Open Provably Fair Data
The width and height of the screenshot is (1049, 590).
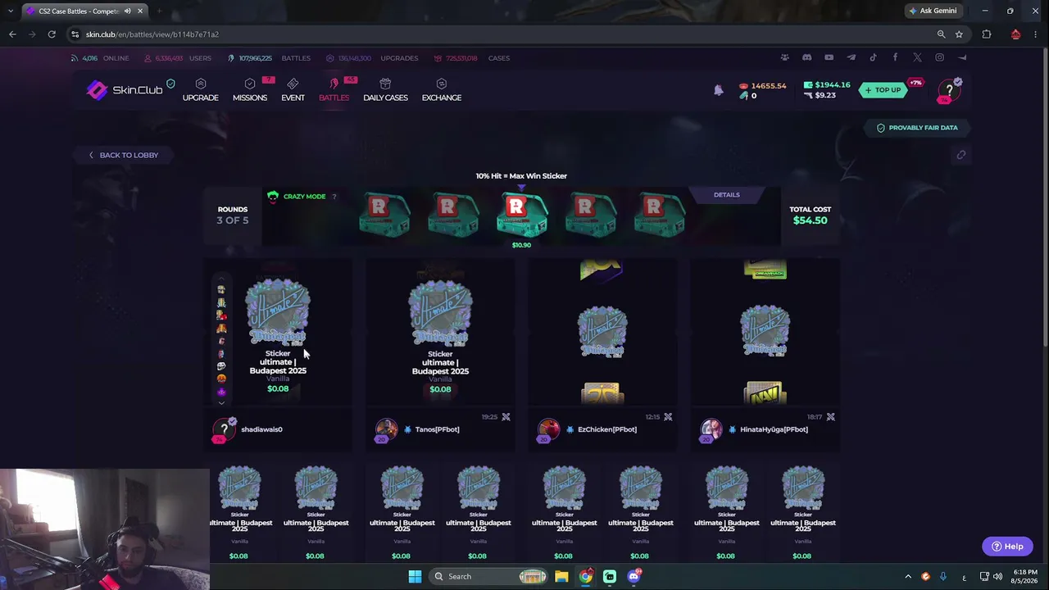(917, 128)
